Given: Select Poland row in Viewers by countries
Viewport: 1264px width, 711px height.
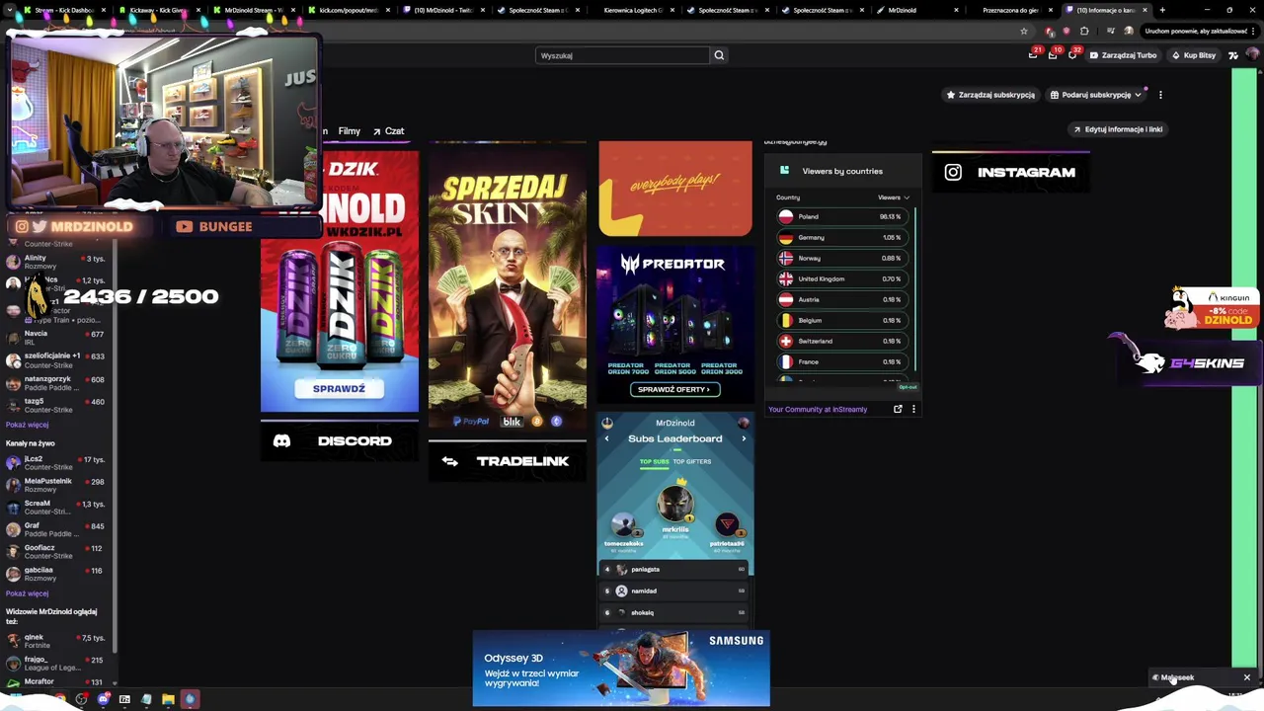Looking at the screenshot, I should 842,216.
